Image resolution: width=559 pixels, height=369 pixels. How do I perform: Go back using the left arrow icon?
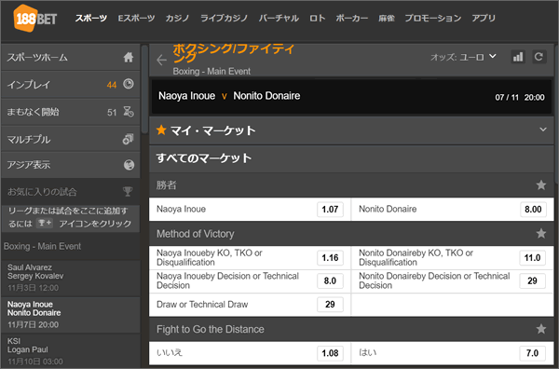[161, 60]
